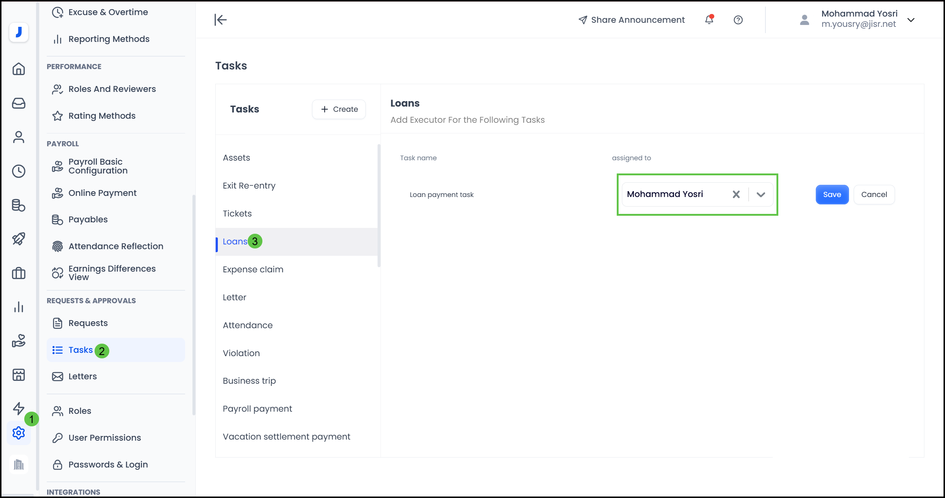
Task: Open the clock attendance icon in rail
Action: [18, 171]
